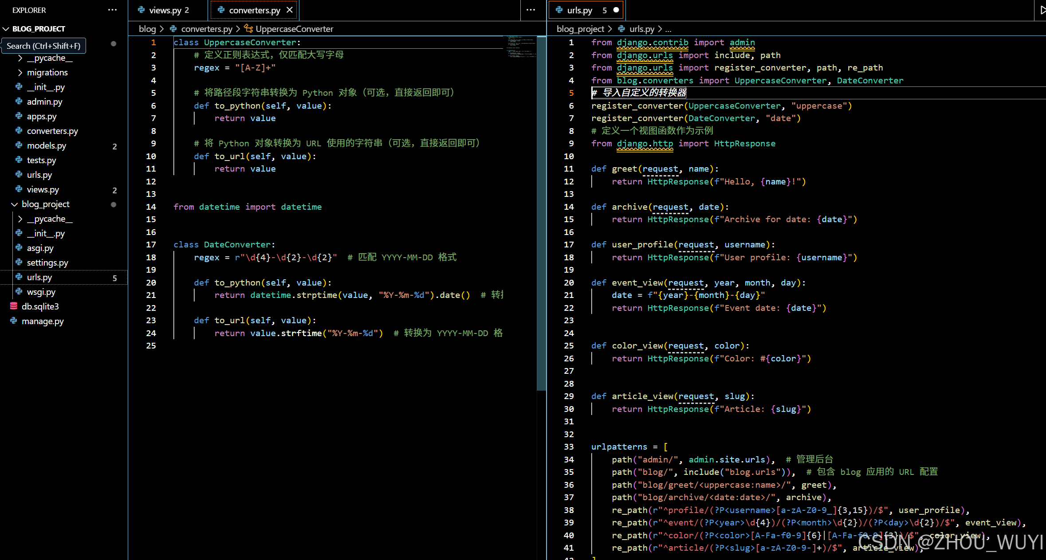
Task: Click Python icon on urls.py tab
Action: click(x=559, y=10)
